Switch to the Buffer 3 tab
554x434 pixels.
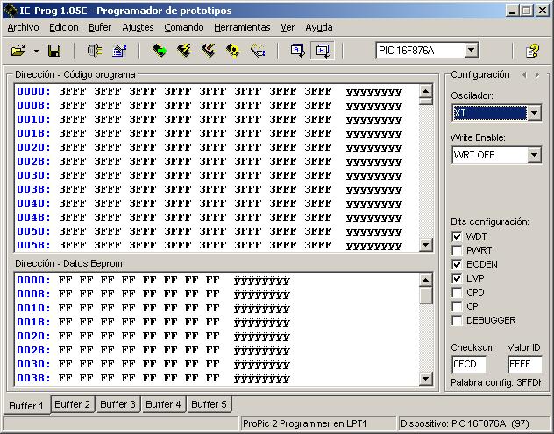[117, 404]
